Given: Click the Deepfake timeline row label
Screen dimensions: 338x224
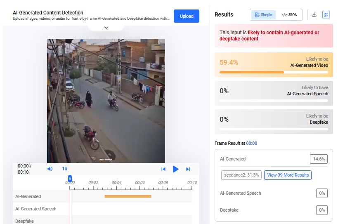Looking at the screenshot, I should point(24,221).
